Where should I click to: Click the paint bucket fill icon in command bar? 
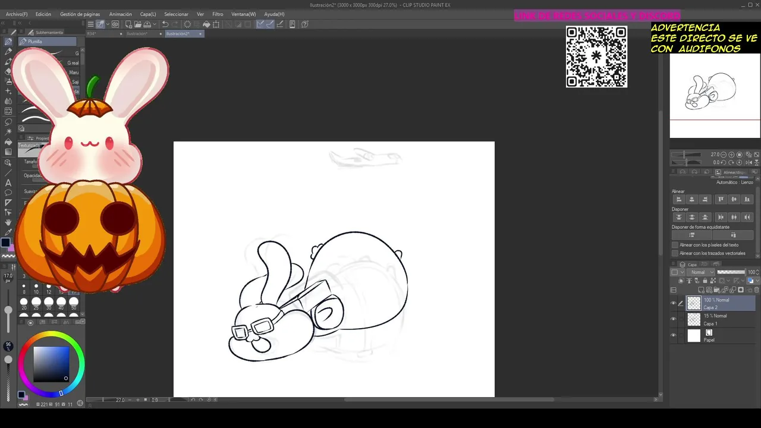tap(206, 24)
